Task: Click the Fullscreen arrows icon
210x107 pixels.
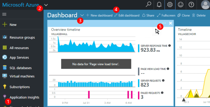Action: 159,15
